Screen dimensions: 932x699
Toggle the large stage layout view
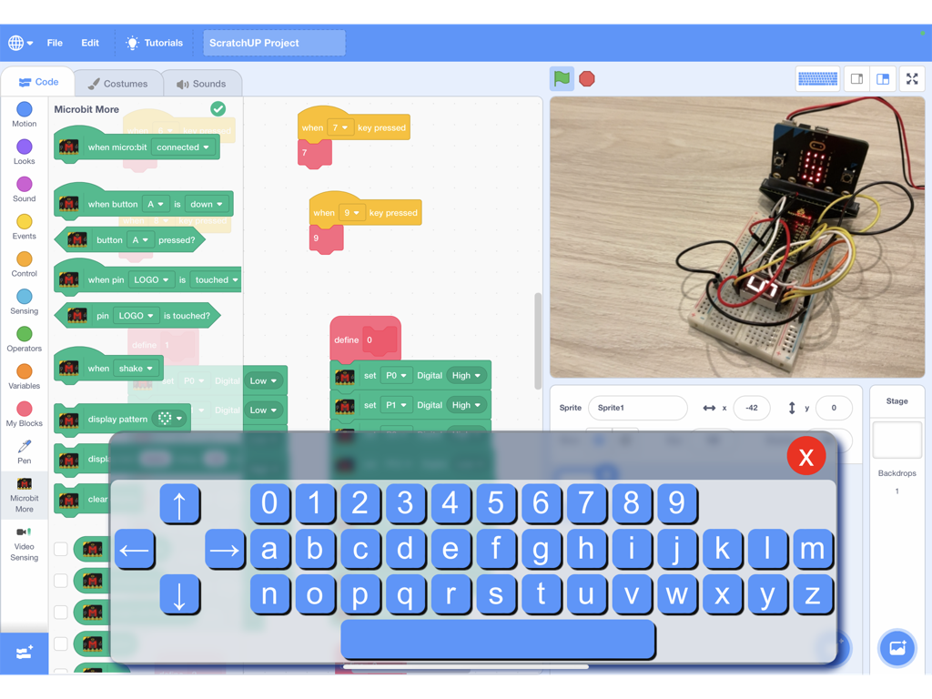[x=882, y=78]
